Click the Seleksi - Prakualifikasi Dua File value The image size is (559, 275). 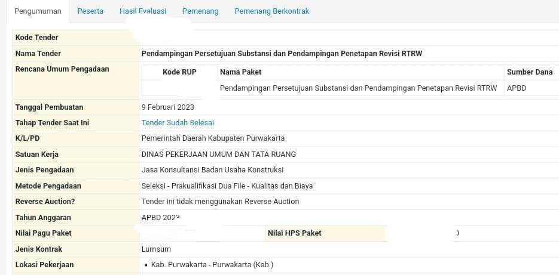point(227,186)
